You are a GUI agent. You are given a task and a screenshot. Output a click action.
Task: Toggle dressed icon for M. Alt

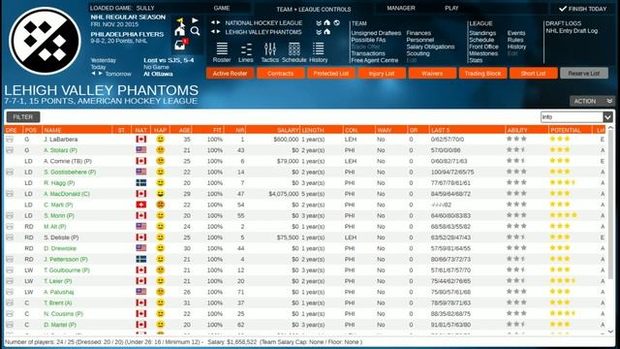10,226
